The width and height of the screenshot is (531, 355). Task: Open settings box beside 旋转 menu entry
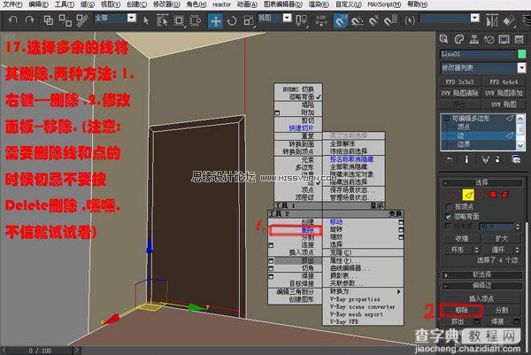click(401, 229)
